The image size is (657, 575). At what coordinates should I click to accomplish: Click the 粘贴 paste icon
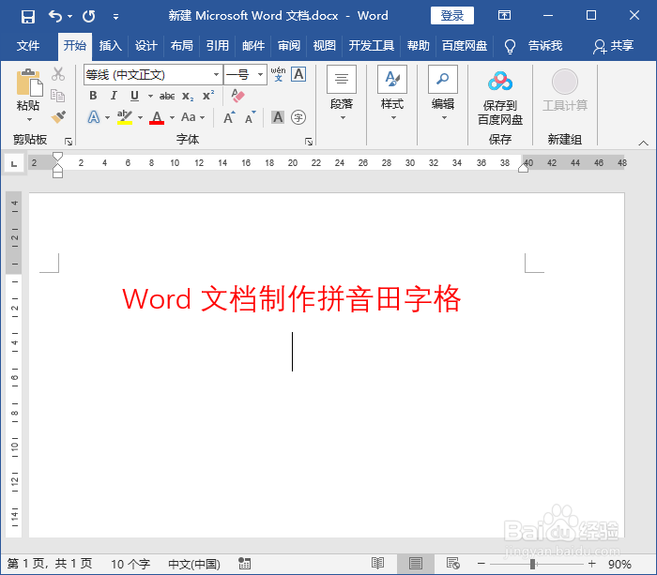(x=28, y=83)
